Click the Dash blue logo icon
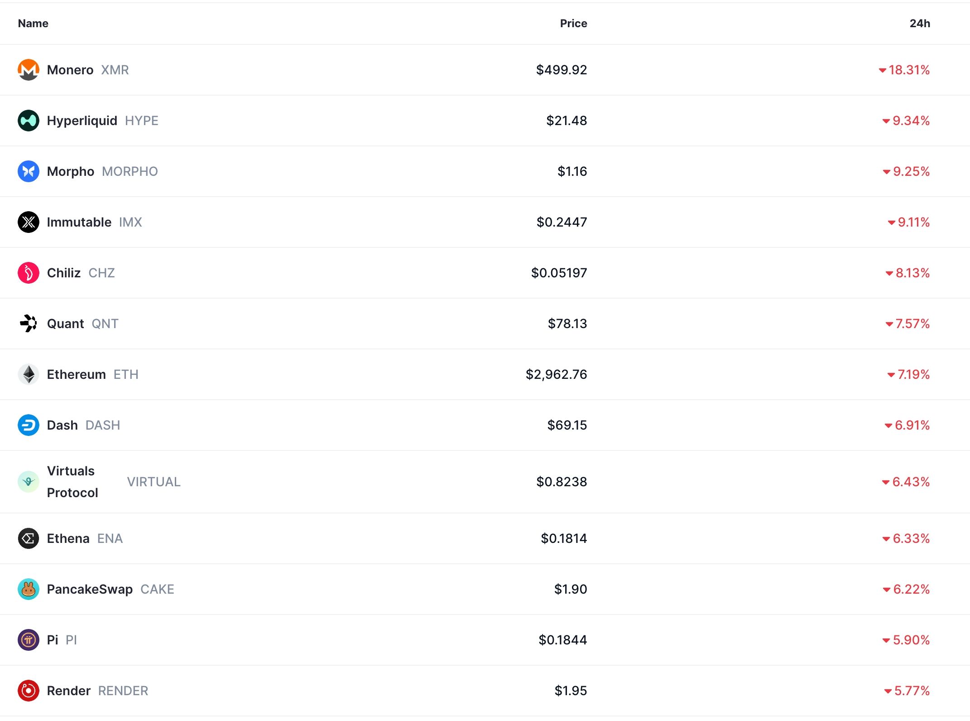Image resolution: width=970 pixels, height=721 pixels. click(28, 425)
